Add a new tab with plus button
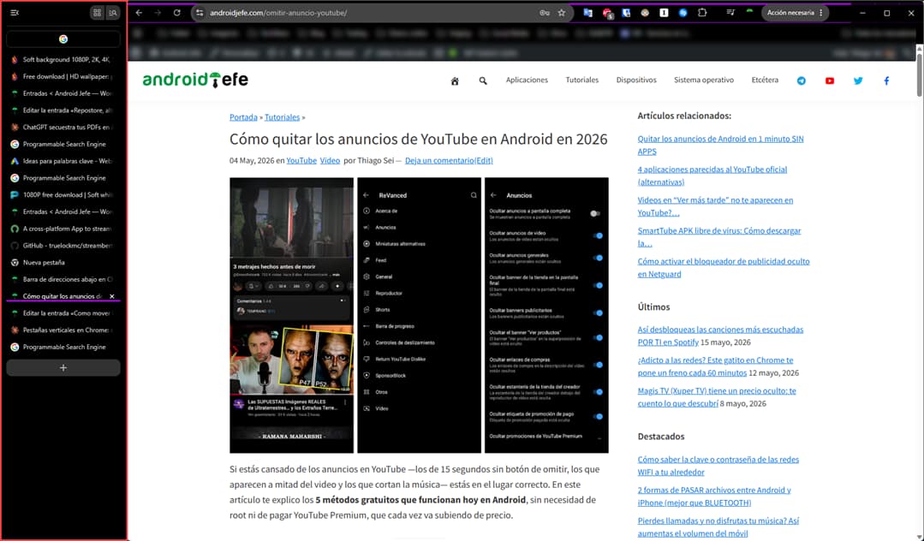924x541 pixels. (x=63, y=368)
